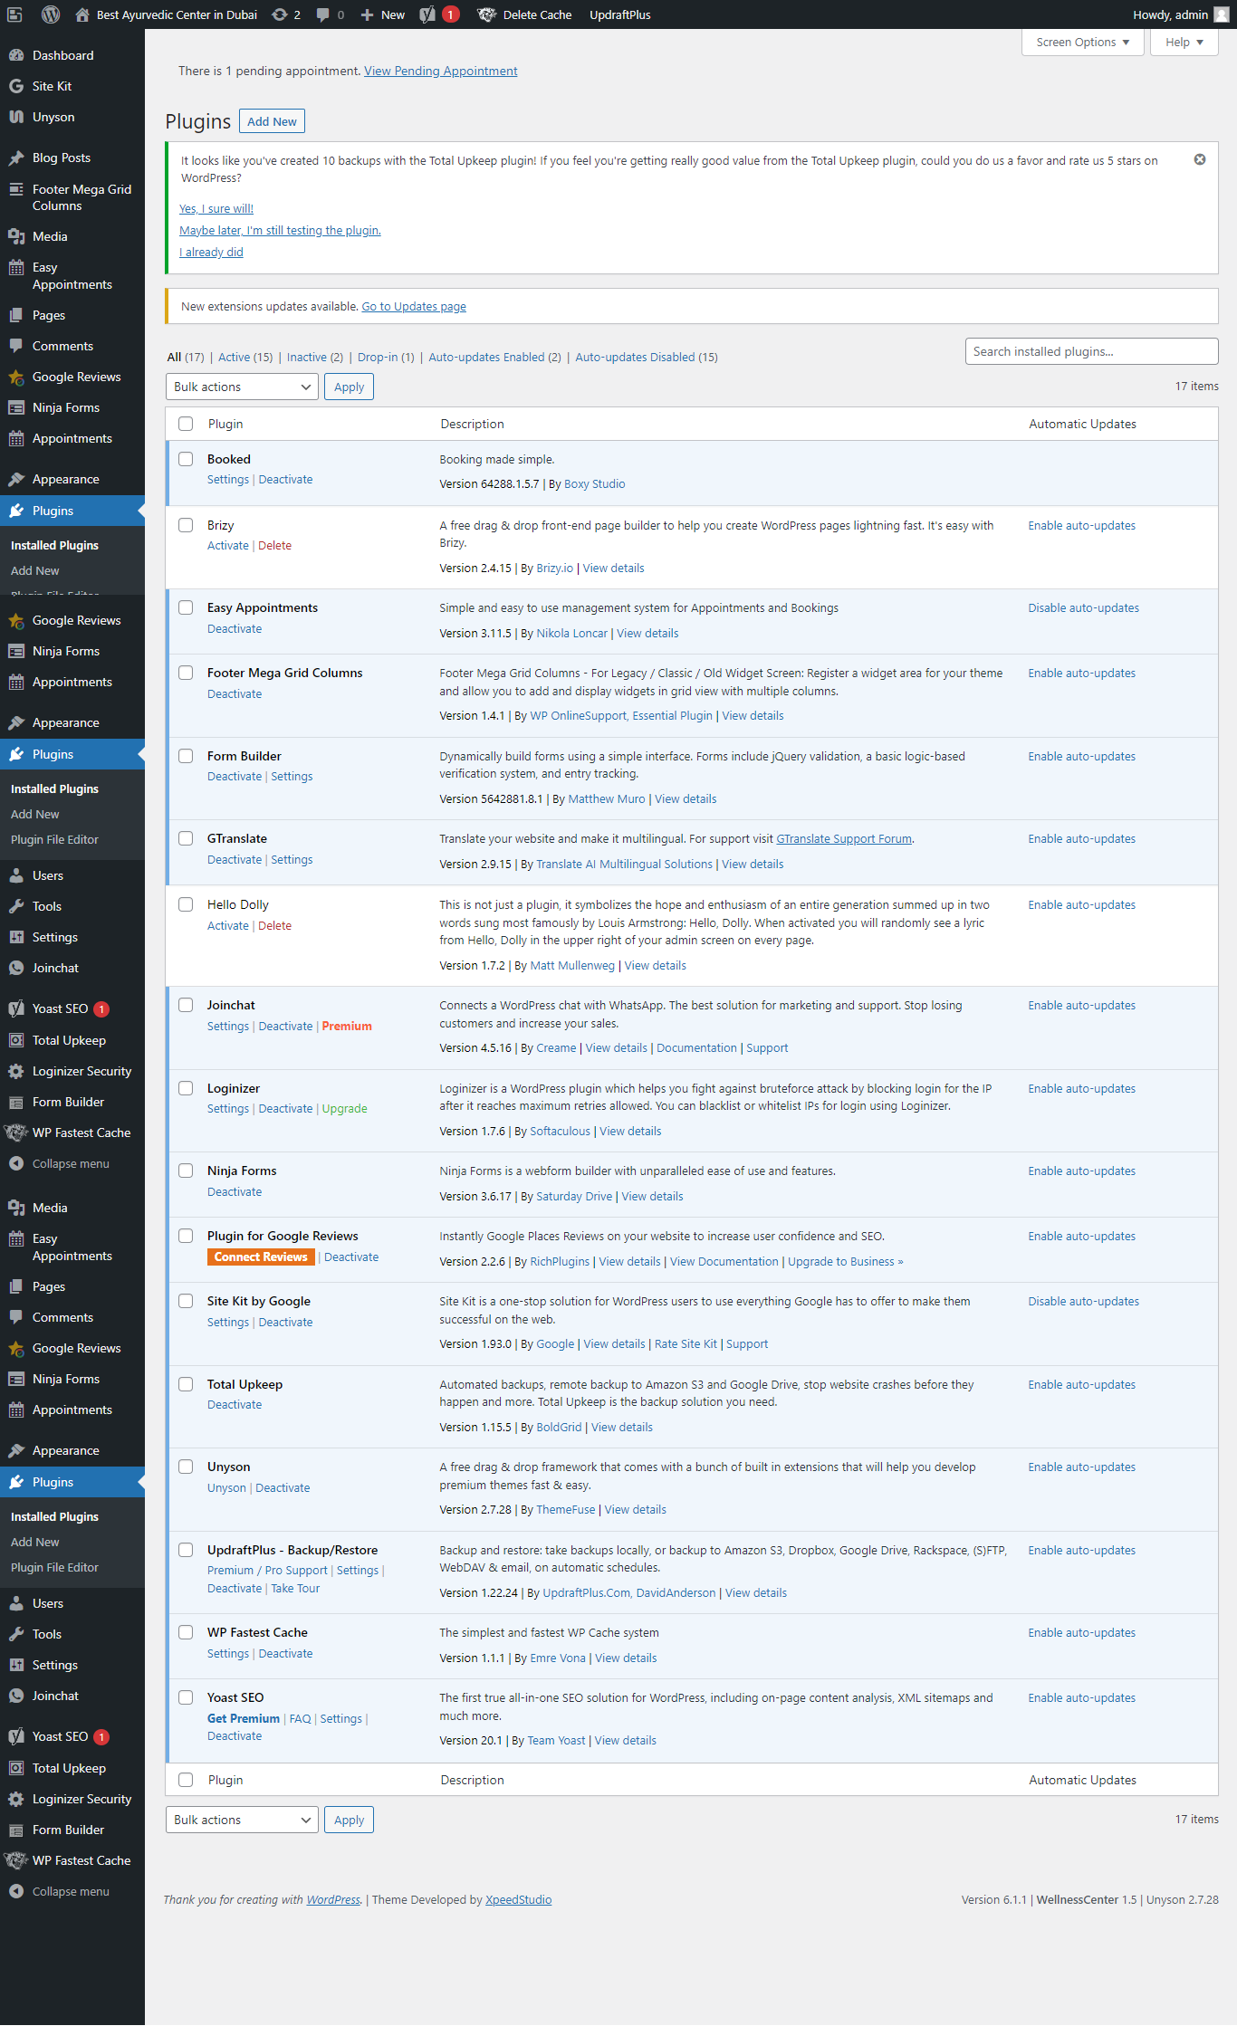Image resolution: width=1237 pixels, height=2026 pixels.
Task: Open the View Pending Appointment link
Action: [441, 71]
